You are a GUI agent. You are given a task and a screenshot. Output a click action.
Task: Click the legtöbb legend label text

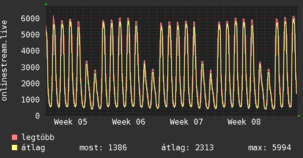pyautogui.click(x=38, y=138)
